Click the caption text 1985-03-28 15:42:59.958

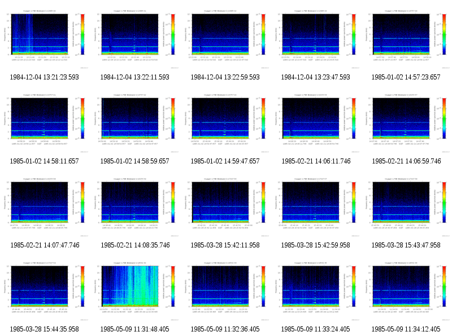click(x=316, y=245)
